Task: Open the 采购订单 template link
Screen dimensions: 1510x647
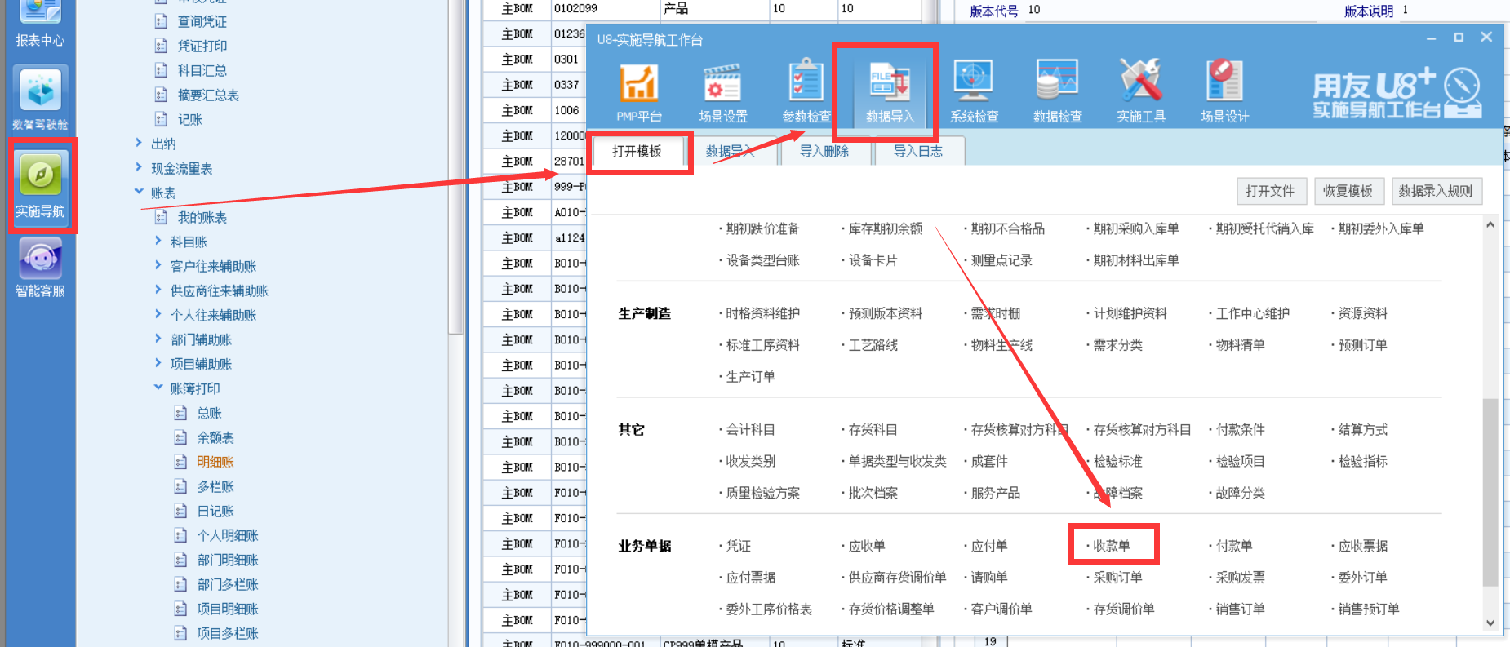Action: (1118, 577)
